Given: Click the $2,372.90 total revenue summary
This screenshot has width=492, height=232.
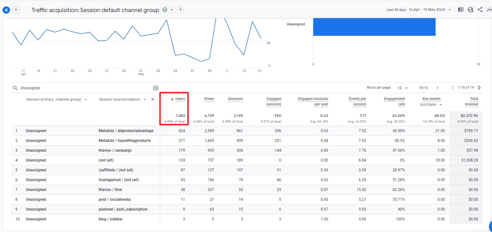Looking at the screenshot, I should pos(469,116).
